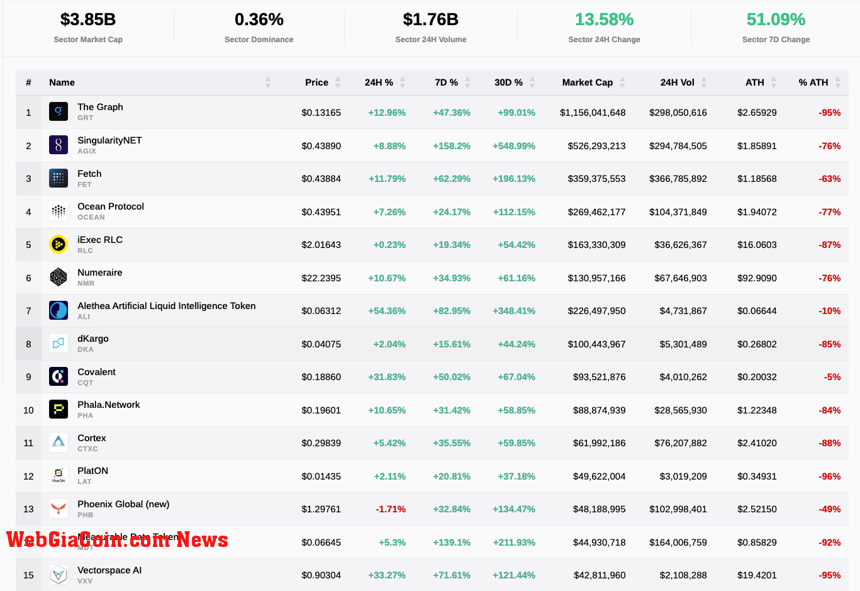Image resolution: width=860 pixels, height=591 pixels.
Task: Sort table by Name column arrows
Action: 268,82
